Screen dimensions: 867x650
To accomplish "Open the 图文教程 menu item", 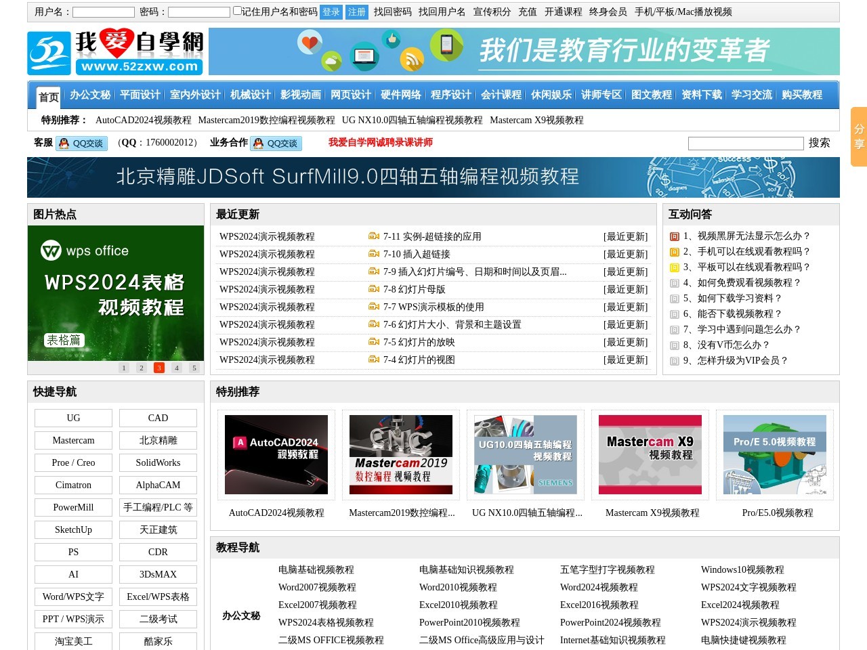I will pos(652,95).
